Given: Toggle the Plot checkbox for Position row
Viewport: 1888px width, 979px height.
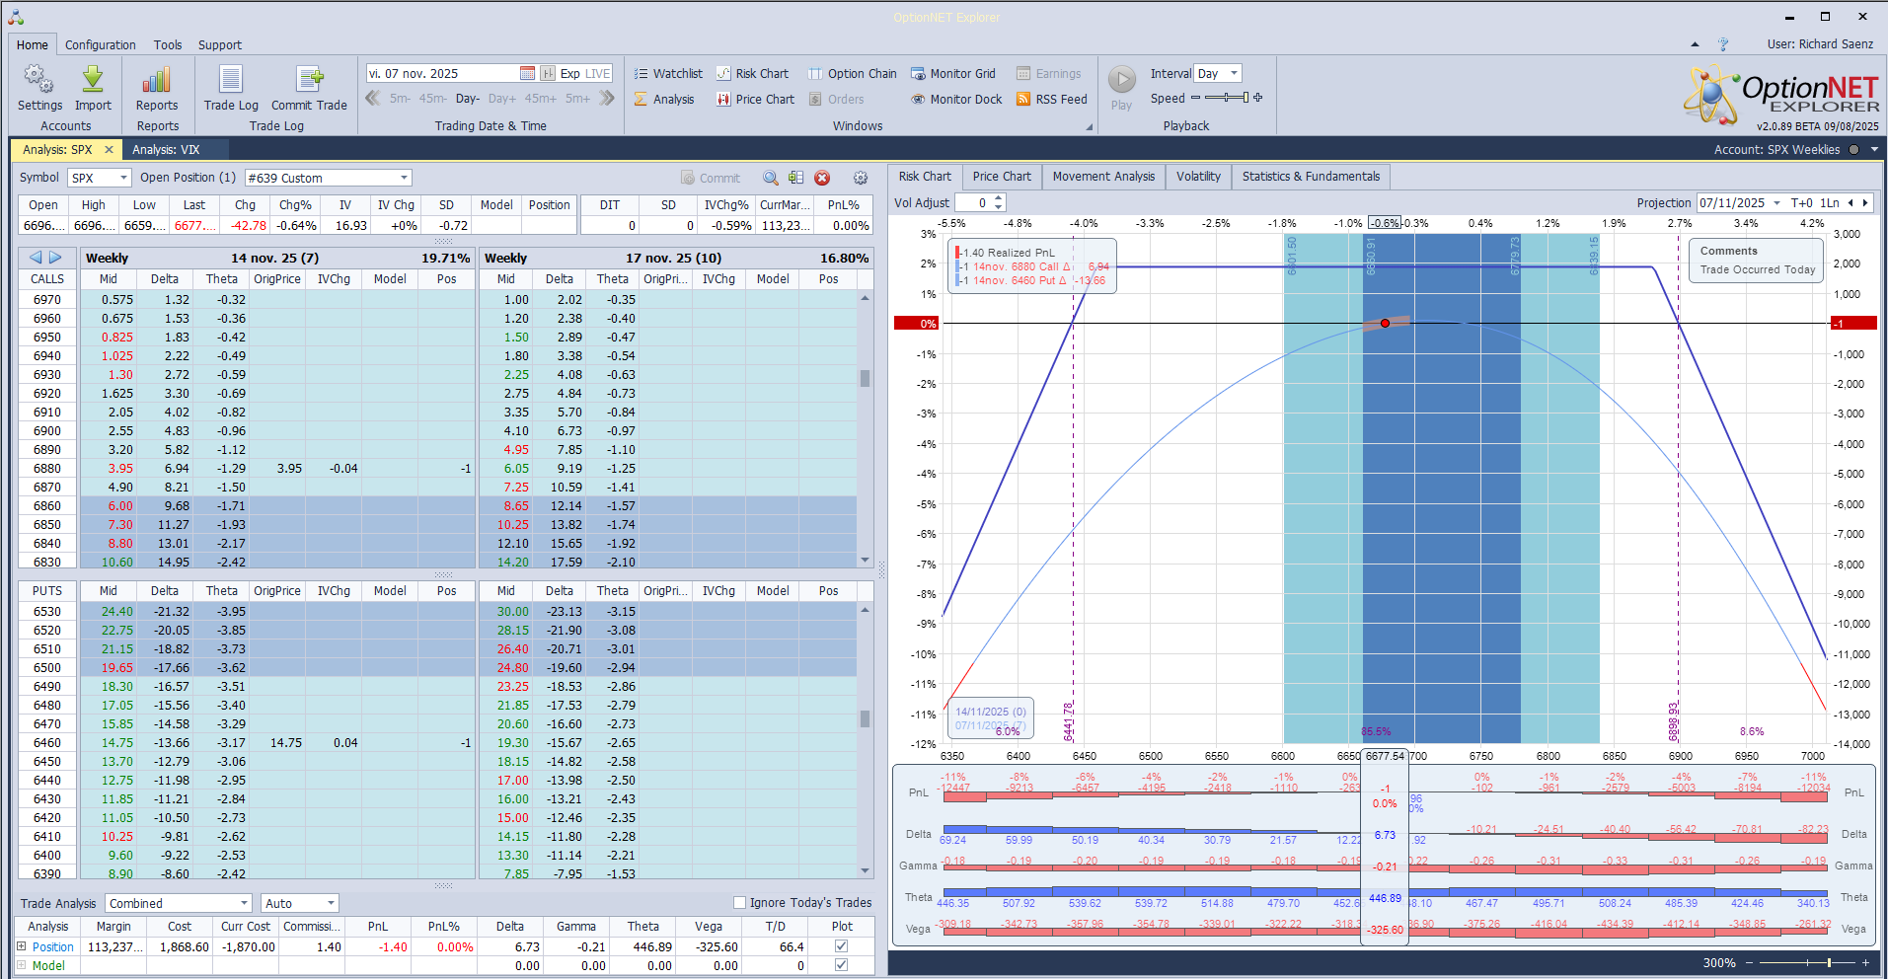Looking at the screenshot, I should click(841, 946).
